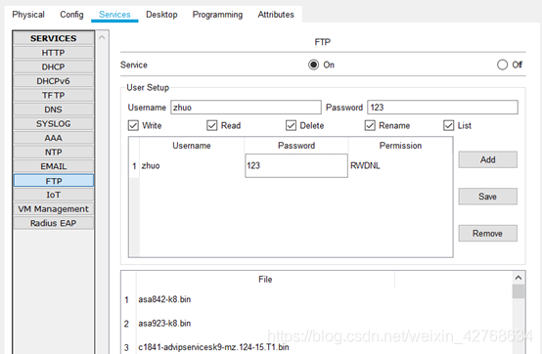The height and width of the screenshot is (354, 542).
Task: Select file asa842-k8.bin
Action: pyautogui.click(x=164, y=299)
